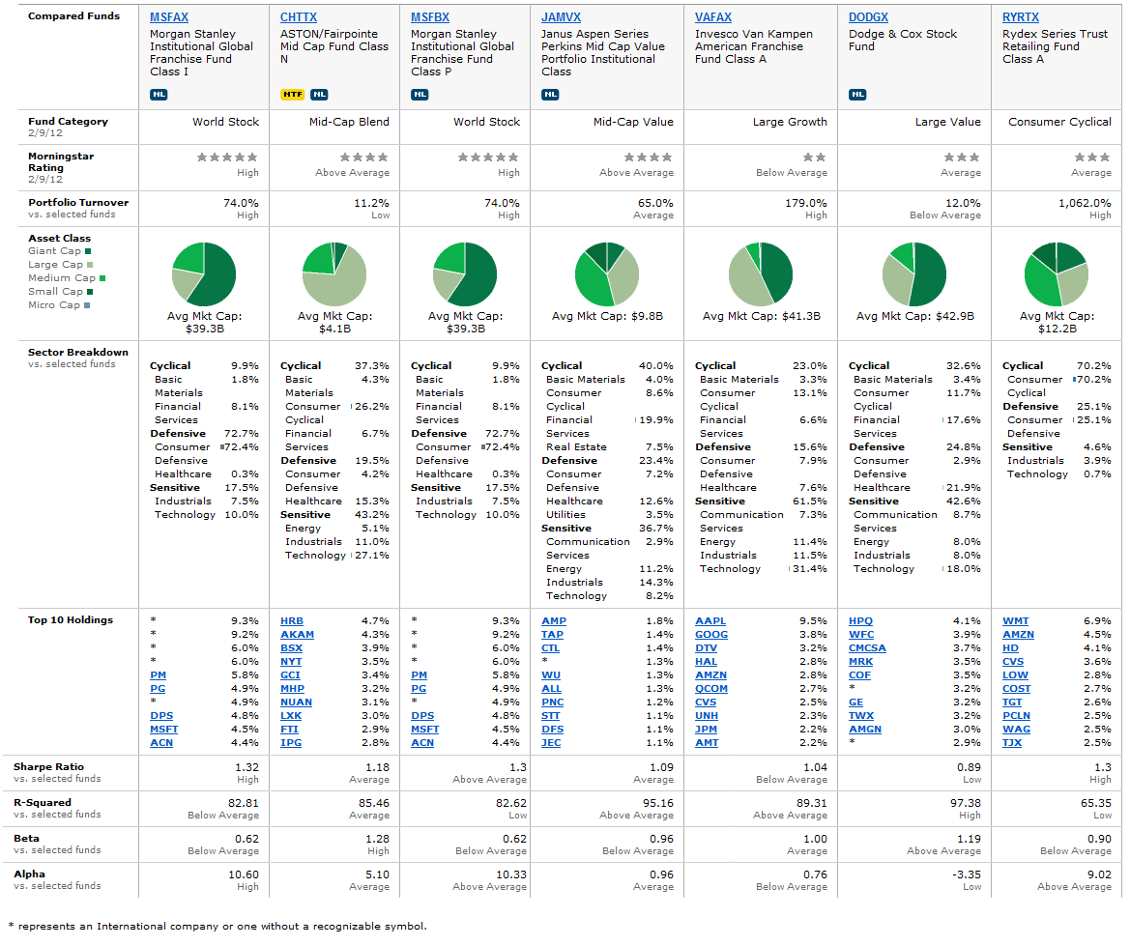Click the asset class pie chart for MSFAX
The image size is (1130, 946).
204,274
